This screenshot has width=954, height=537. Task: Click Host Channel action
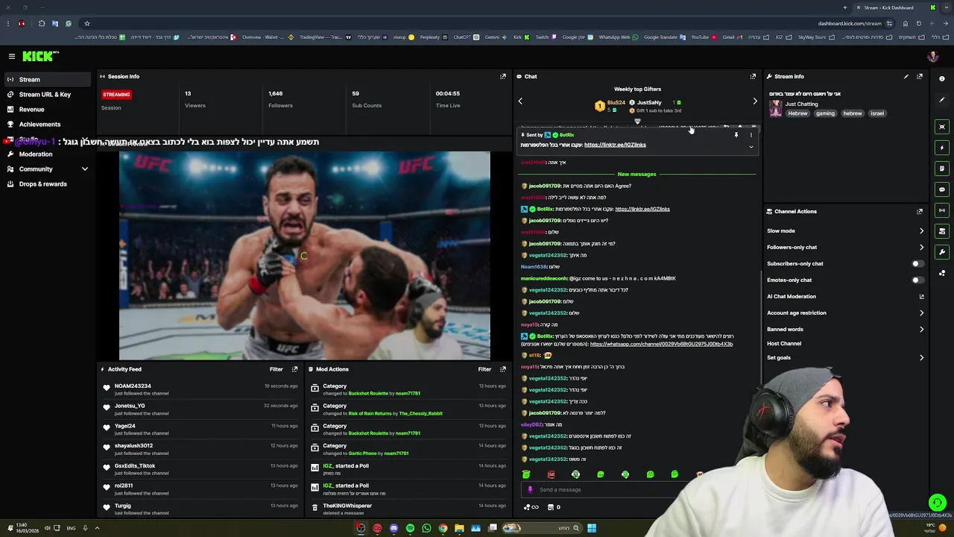click(x=784, y=344)
